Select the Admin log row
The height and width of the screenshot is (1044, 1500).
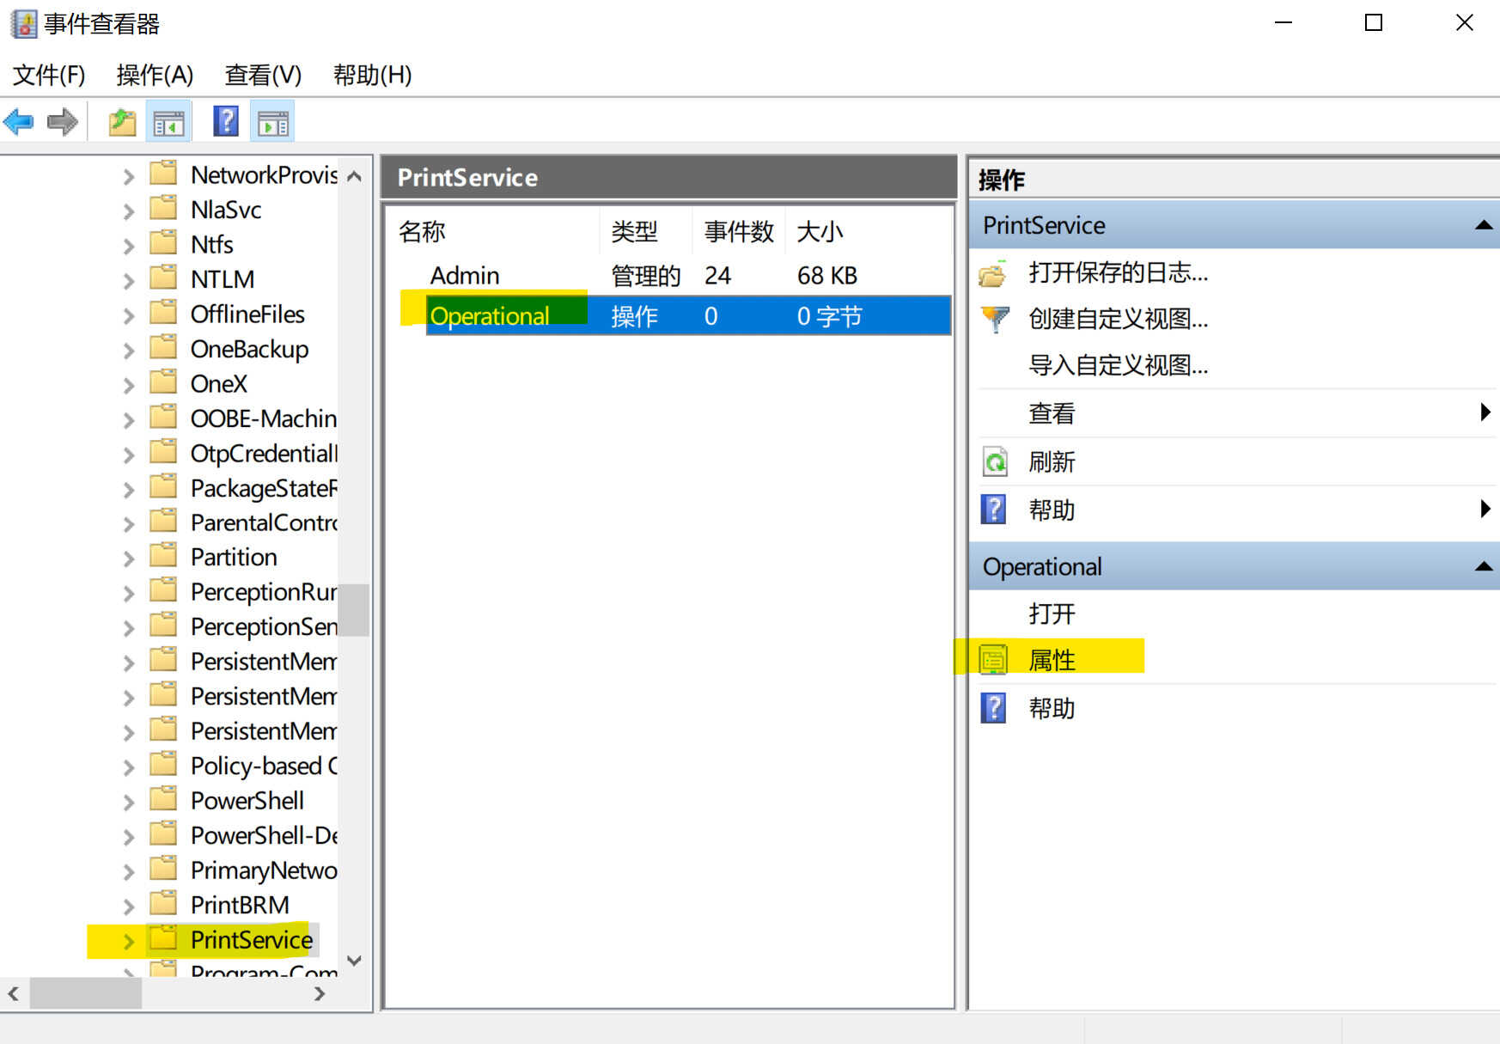tap(465, 276)
